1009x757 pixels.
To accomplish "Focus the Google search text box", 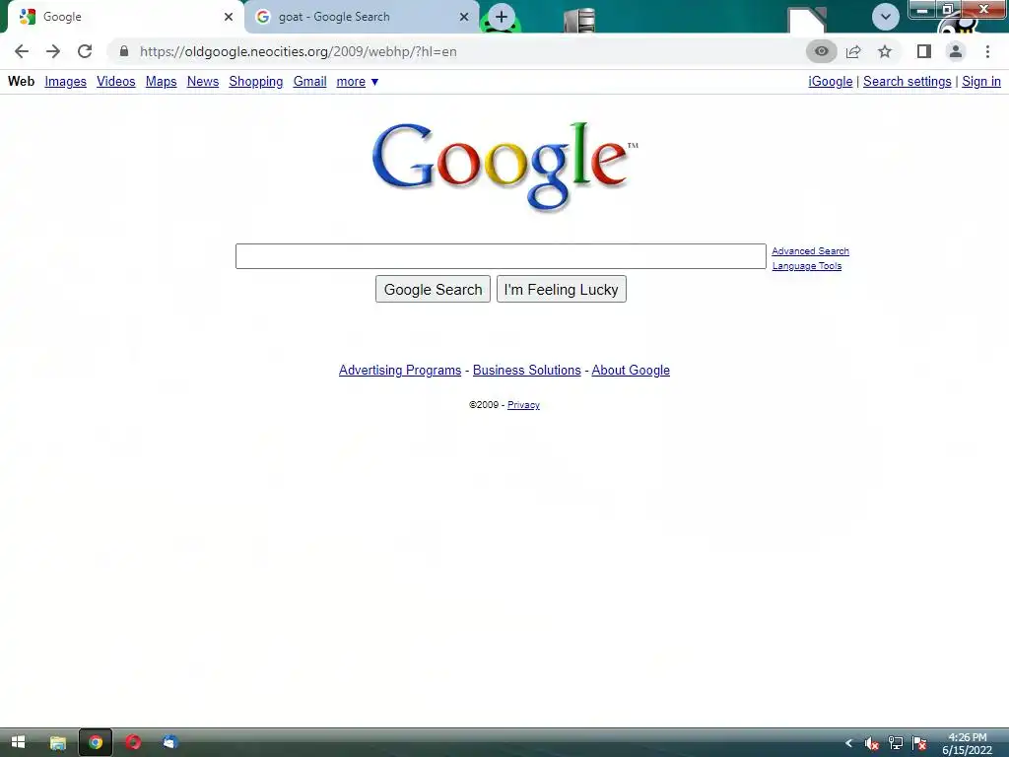I will point(501,256).
